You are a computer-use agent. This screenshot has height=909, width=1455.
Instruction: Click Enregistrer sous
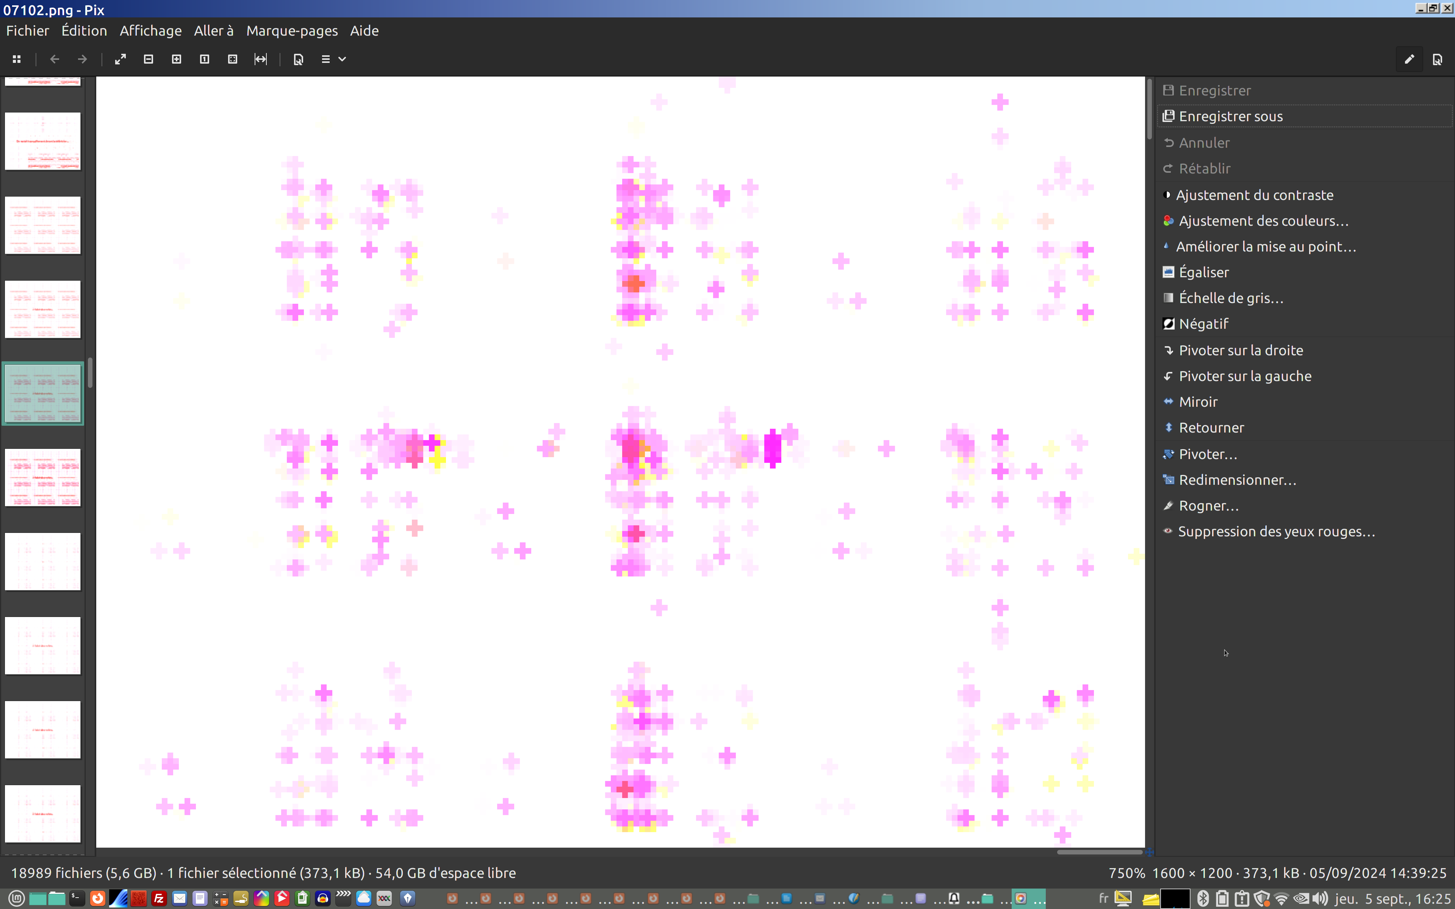[1230, 117]
